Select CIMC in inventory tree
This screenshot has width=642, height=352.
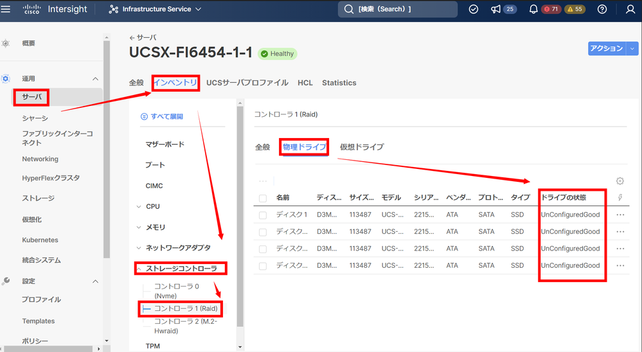(154, 186)
